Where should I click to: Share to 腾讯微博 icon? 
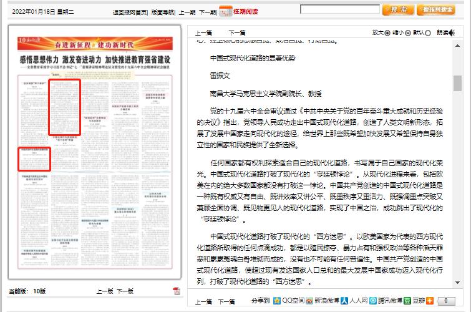click(373, 300)
